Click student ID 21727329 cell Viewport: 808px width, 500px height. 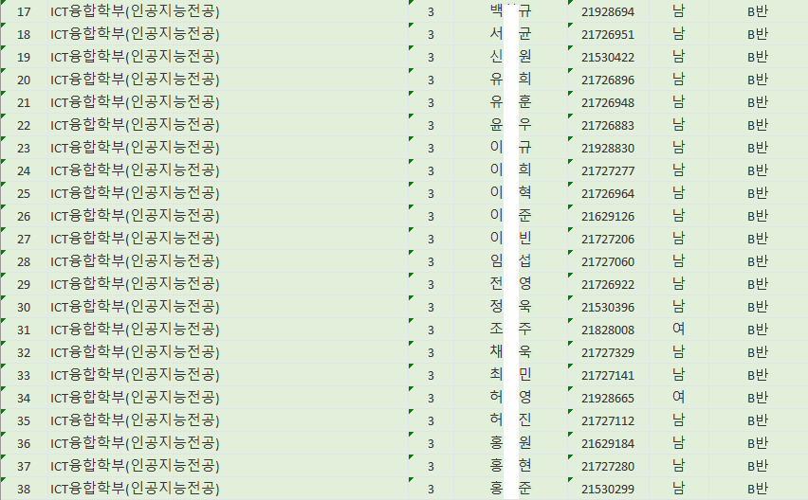[x=607, y=352]
